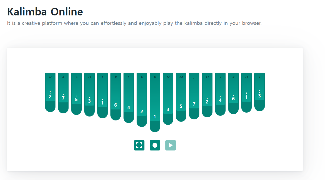Play the C tine with note 4
Image resolution: width=325 pixels, height=180 pixels.
[129, 98]
